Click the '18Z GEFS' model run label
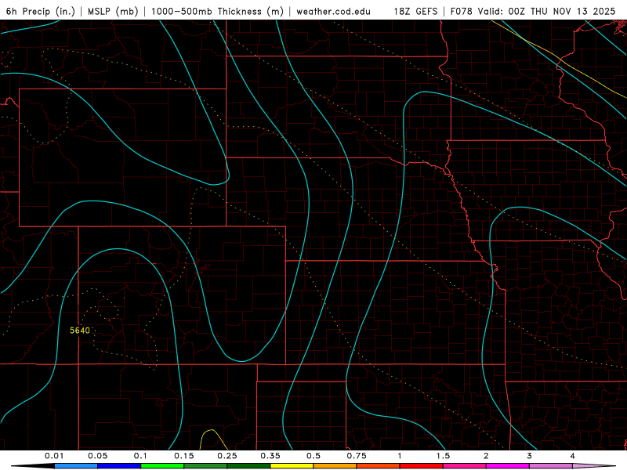The width and height of the screenshot is (627, 470). tap(416, 11)
